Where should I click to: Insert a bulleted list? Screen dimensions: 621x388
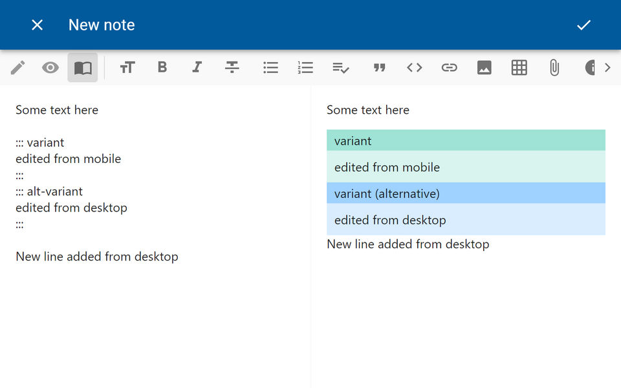(x=270, y=67)
